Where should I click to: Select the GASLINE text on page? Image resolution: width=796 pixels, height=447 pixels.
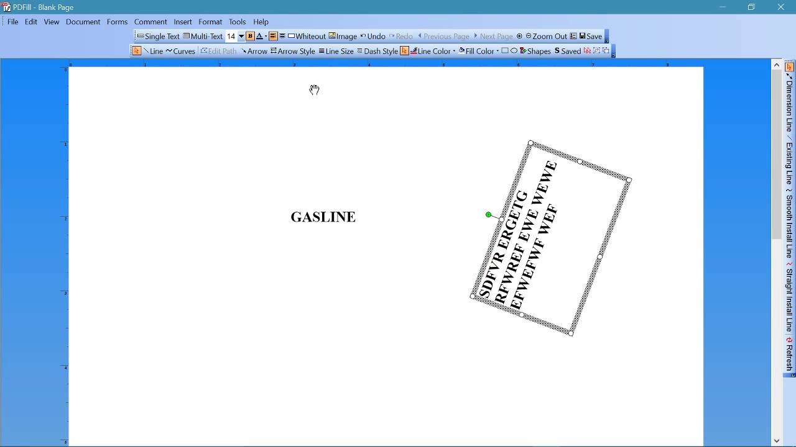tap(323, 217)
